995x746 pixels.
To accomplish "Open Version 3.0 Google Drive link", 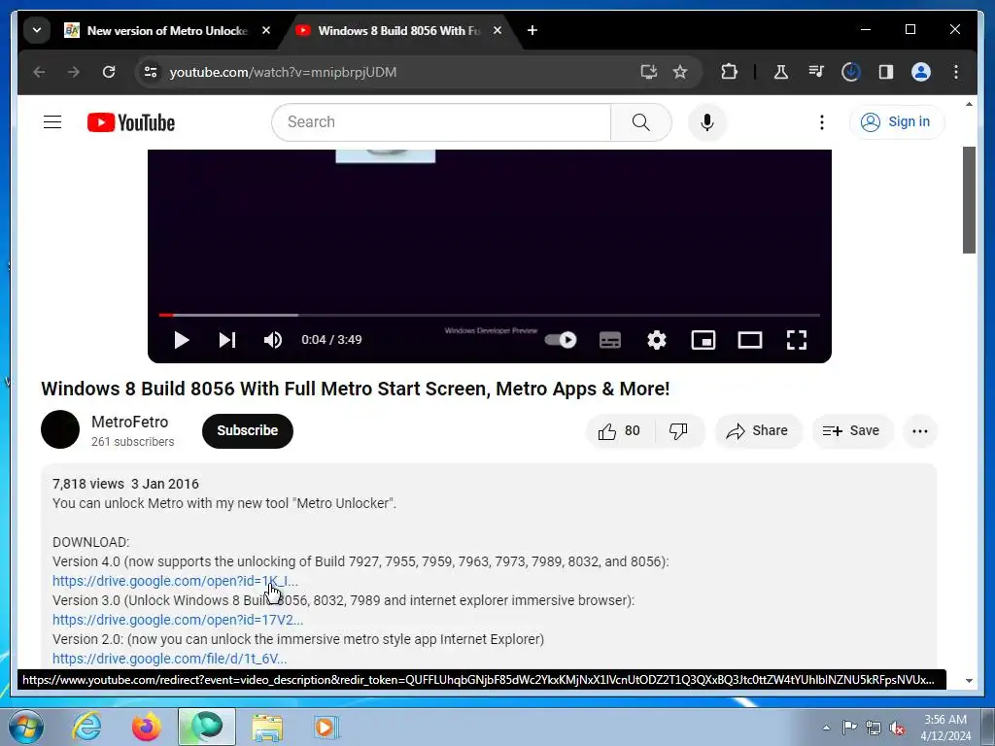I will coord(178,620).
